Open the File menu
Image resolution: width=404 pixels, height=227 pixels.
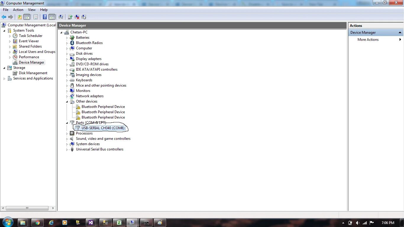[x=6, y=10]
